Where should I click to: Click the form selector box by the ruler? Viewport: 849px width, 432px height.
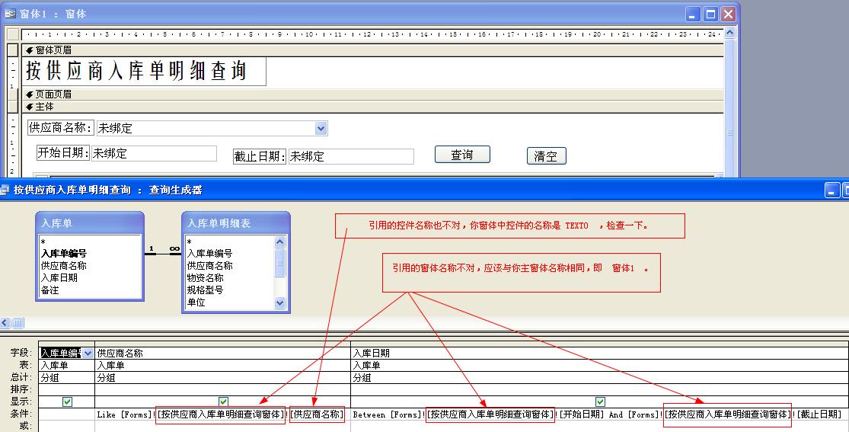pos(11,34)
